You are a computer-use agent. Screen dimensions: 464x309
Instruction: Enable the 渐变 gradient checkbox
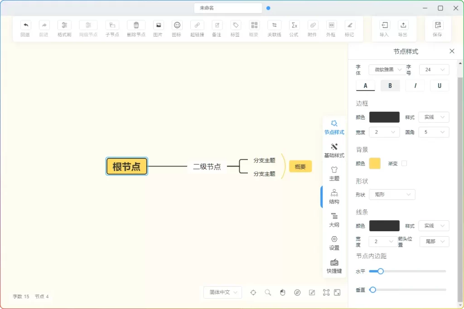(404, 163)
